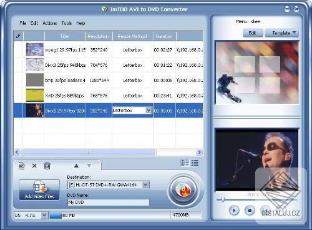The width and height of the screenshot is (312, 230).
Task: Sort by the Resize Method column header
Action: tap(133, 36)
